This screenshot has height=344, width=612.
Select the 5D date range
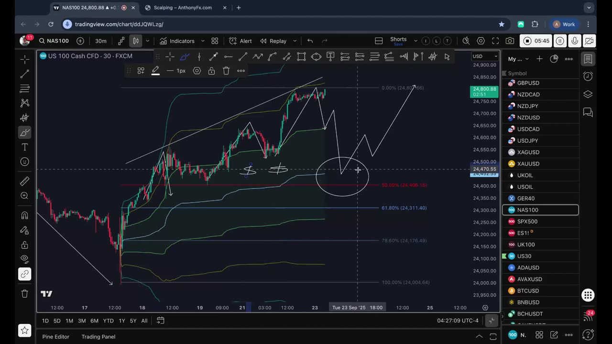pyautogui.click(x=57, y=321)
